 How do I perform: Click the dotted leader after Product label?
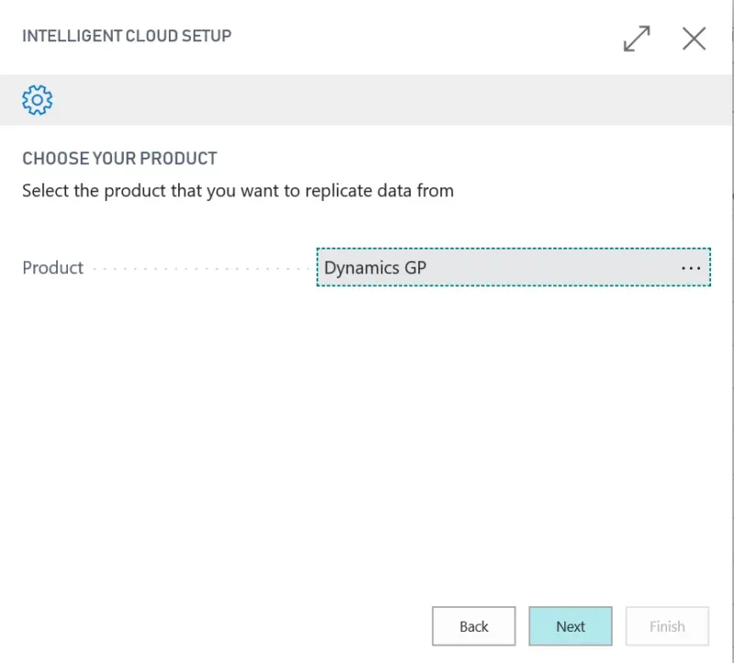202,269
